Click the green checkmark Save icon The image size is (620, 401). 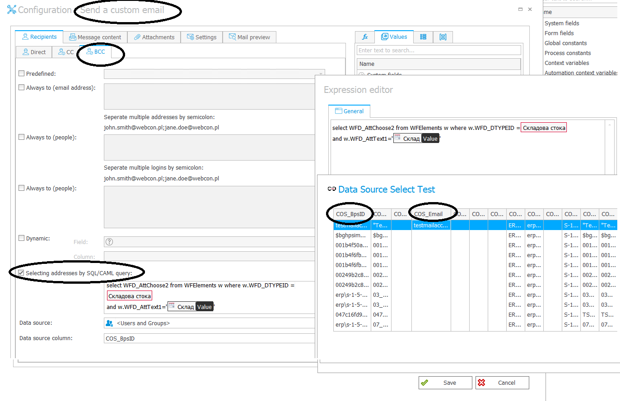(x=424, y=383)
